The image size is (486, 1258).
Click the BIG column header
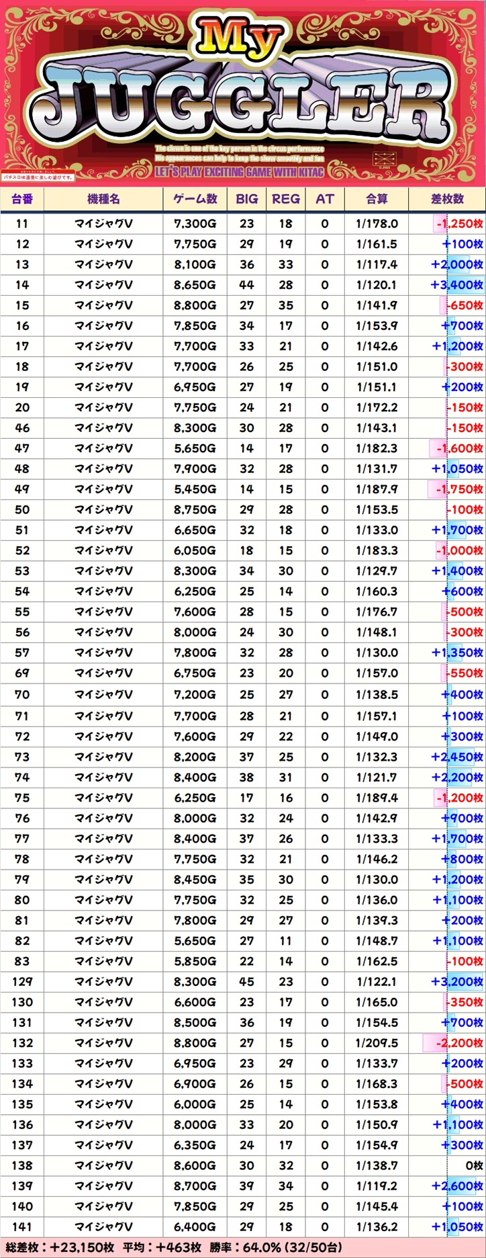click(x=247, y=199)
